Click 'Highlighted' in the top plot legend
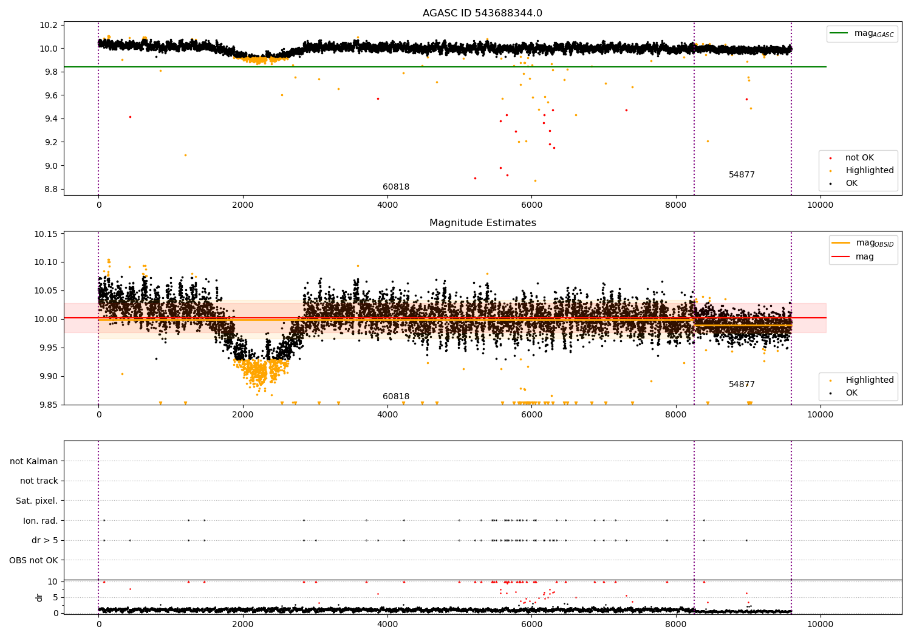The image size is (911, 638). [x=870, y=170]
